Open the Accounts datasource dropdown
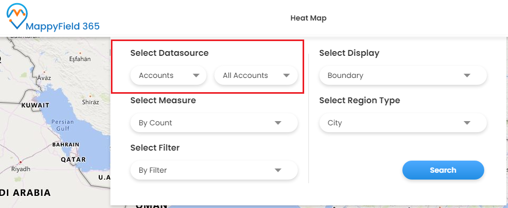 point(168,76)
